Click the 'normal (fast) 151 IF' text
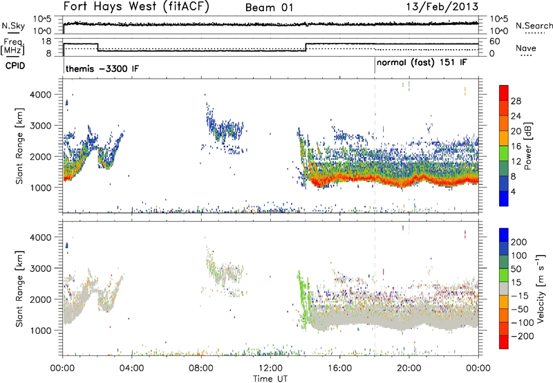The width and height of the screenshot is (553, 383). click(x=422, y=63)
